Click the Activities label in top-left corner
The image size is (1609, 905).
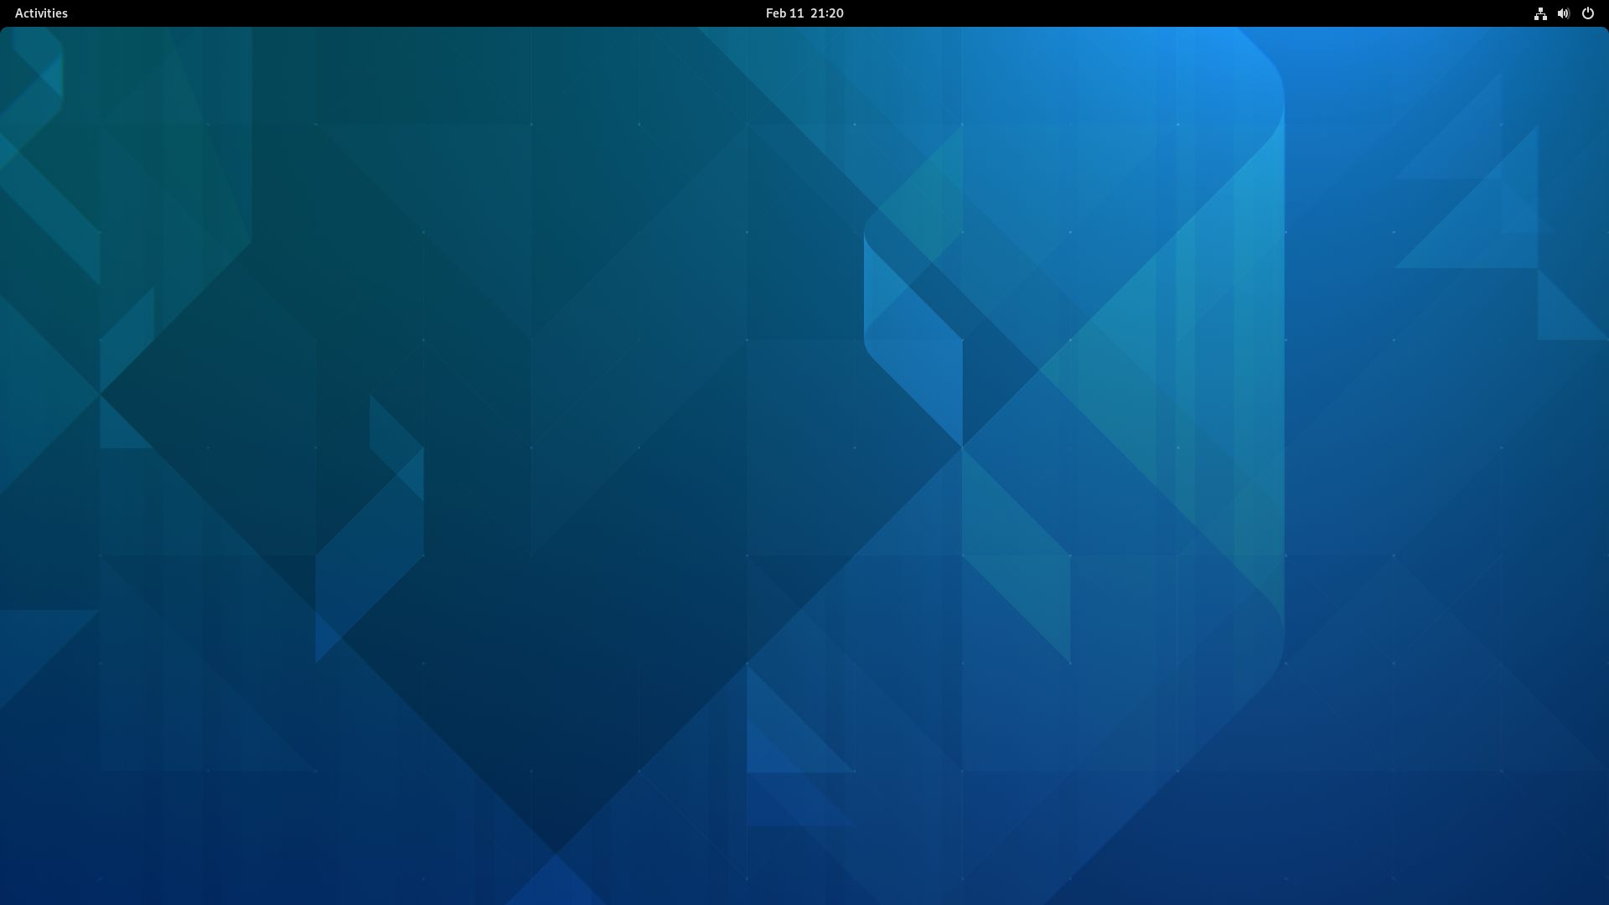click(41, 13)
